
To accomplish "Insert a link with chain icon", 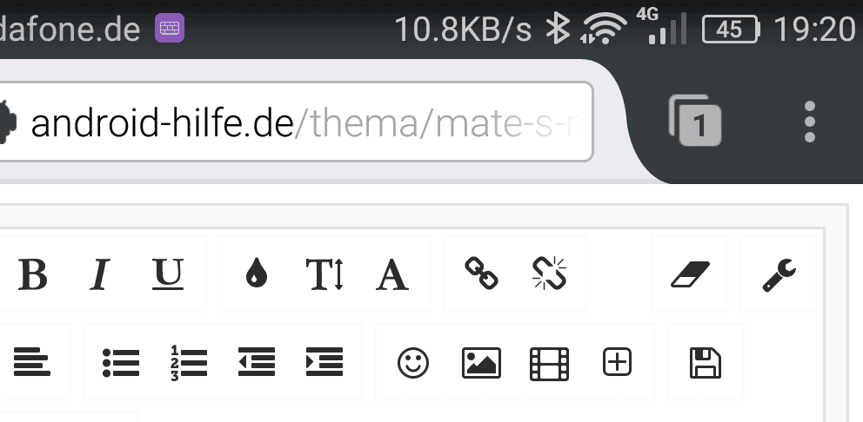I will [482, 274].
